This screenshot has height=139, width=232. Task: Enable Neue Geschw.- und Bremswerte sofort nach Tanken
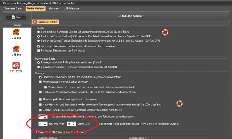click(x=40, y=105)
